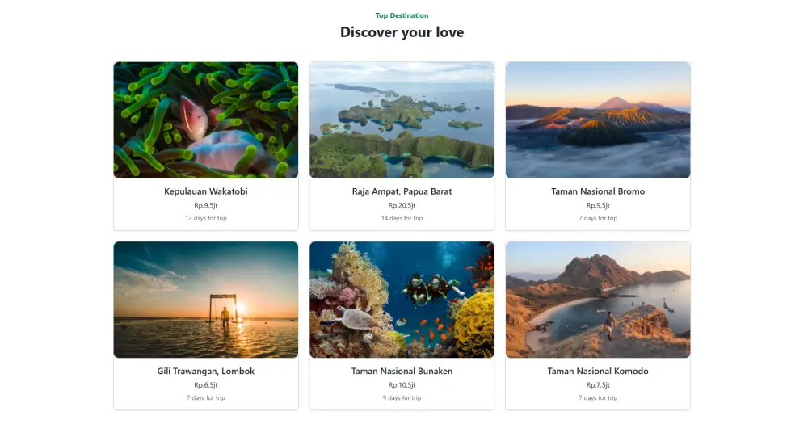This screenshot has height=424, width=808.
Task: Click the Rp.6,5jt price label
Action: 205,385
